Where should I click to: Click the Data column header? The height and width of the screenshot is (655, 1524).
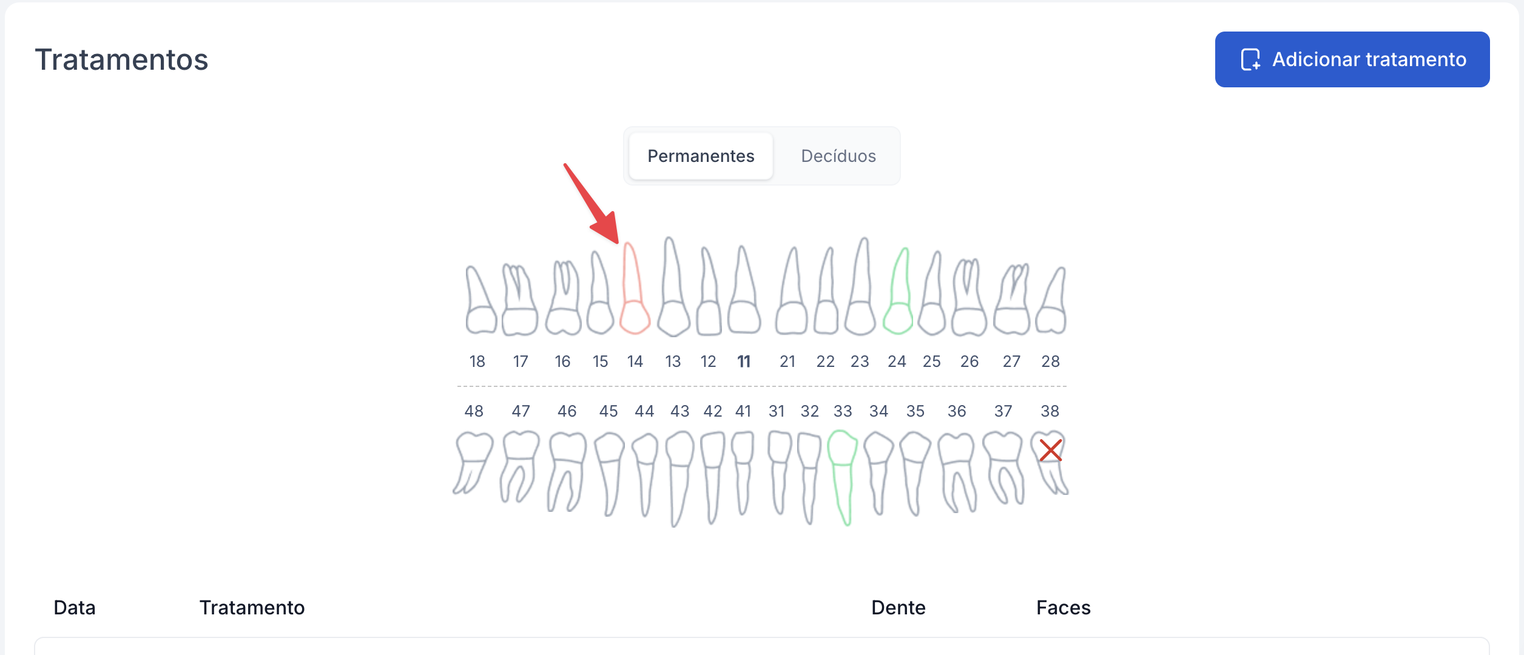[x=75, y=608]
